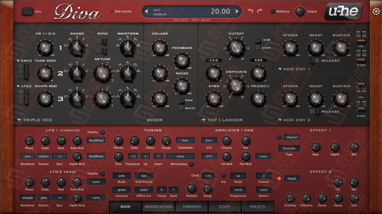Click oscillator 1 Waveform knob
This screenshot has width=382, height=214.
pyautogui.click(x=128, y=48)
